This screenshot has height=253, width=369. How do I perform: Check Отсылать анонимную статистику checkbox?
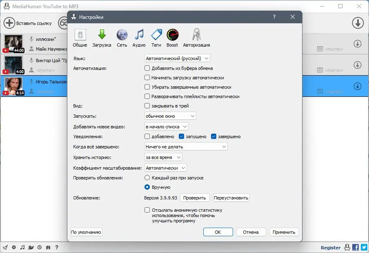point(147,210)
